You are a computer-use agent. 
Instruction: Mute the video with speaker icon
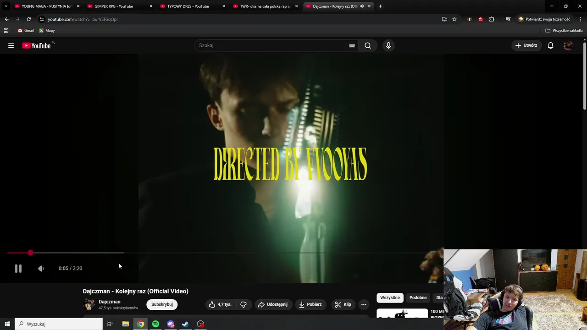click(x=41, y=269)
